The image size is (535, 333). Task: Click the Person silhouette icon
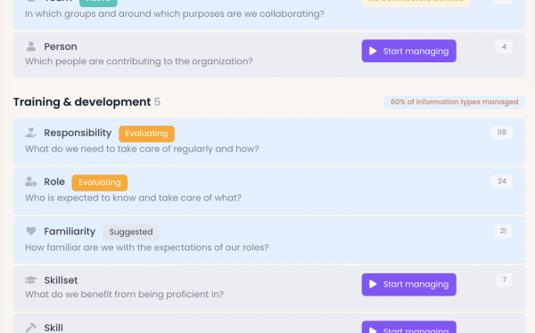(31, 46)
